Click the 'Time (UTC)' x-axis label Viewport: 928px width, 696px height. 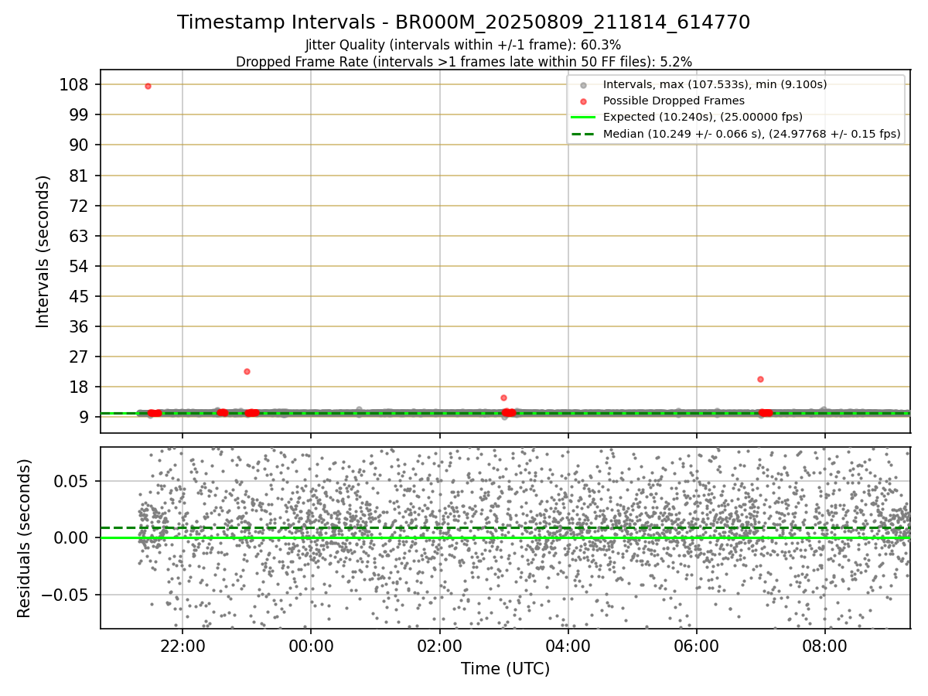coord(505,669)
